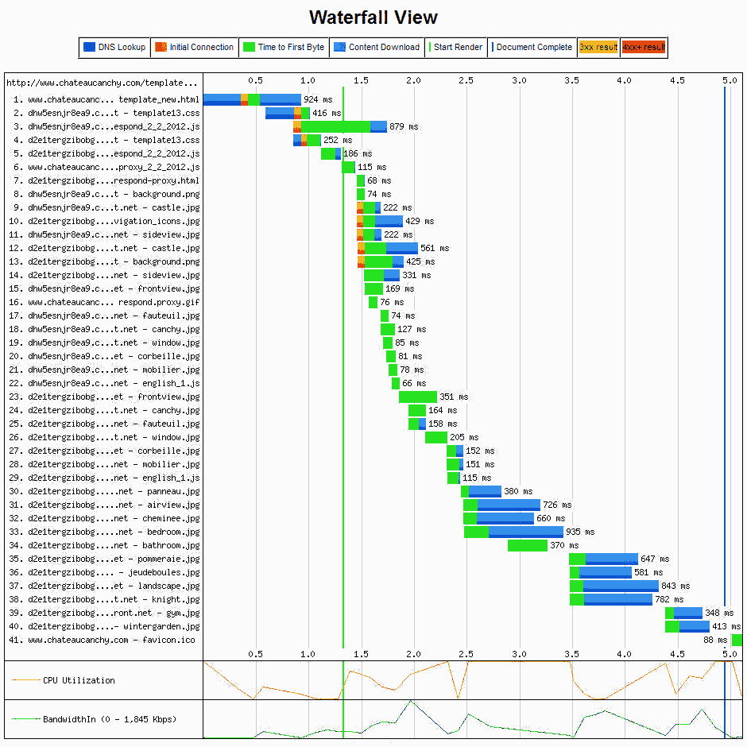Click the green Time to First Byte icon
Image resolution: width=747 pixels, height=747 pixels.
[x=248, y=48]
